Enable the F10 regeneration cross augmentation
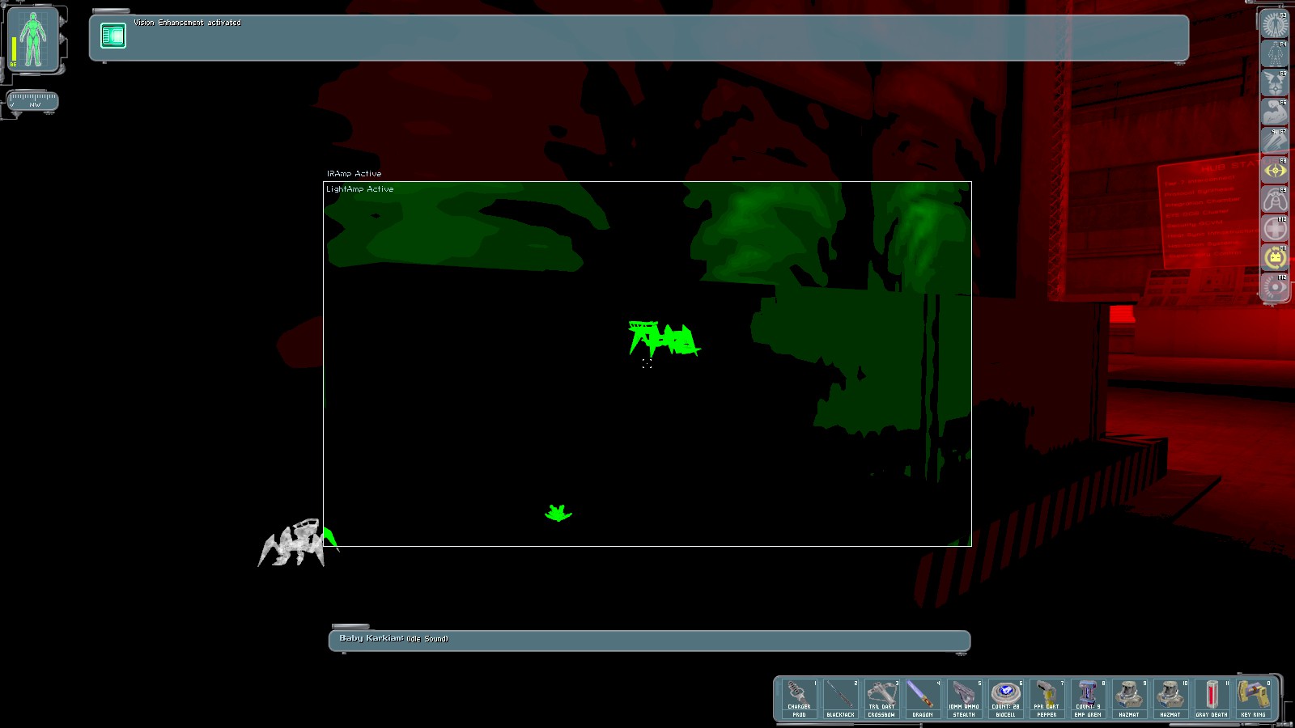 coord(1275,229)
